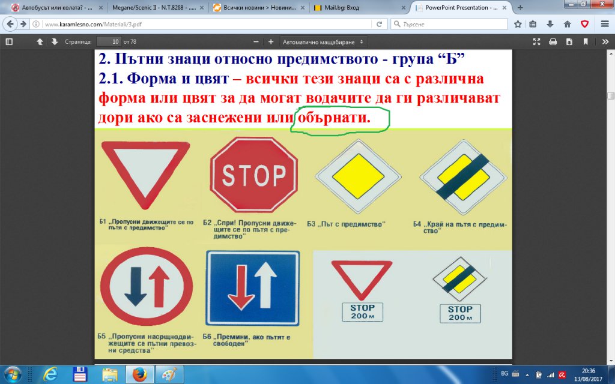Click the vertical scrollbar thumb

click(x=611, y=95)
